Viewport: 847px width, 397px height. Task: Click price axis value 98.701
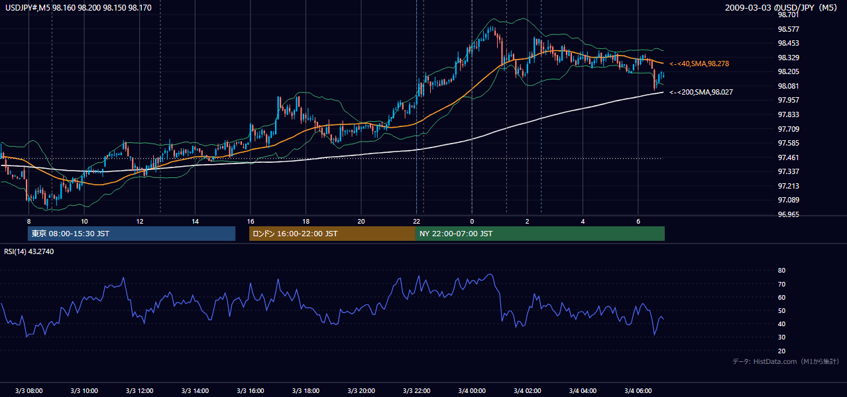click(x=789, y=15)
